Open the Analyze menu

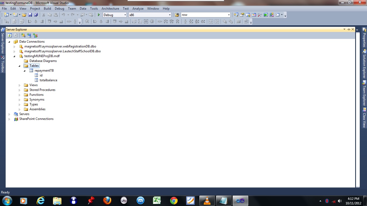(x=138, y=9)
